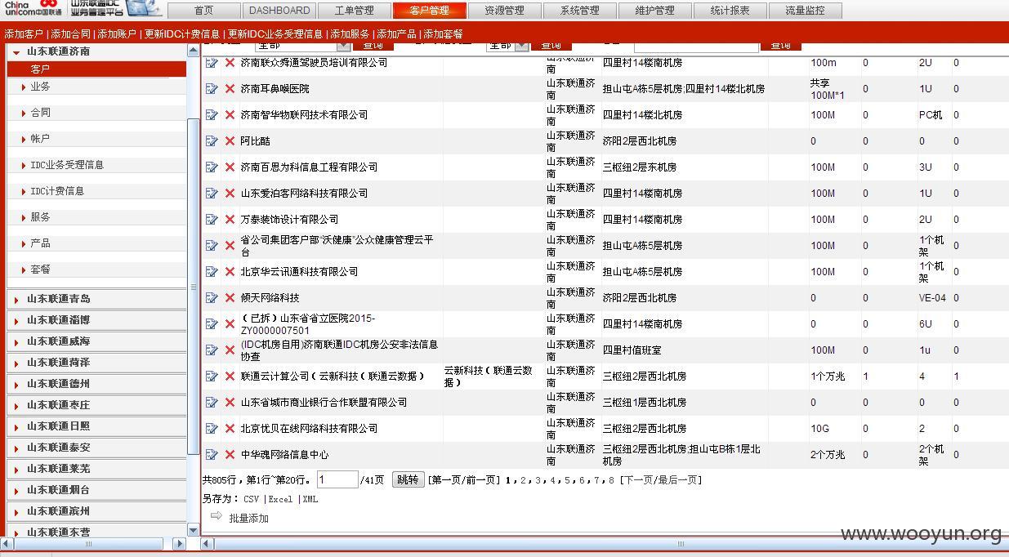
Task: Delete the 济南百思为科信息工程有限公司 row
Action: coord(230,167)
